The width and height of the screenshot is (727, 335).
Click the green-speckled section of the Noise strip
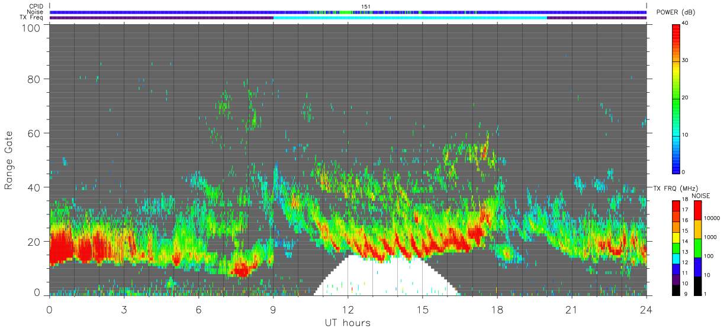coord(365,12)
